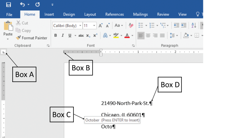
Task: Open the Insert tab
Action: [49, 15]
